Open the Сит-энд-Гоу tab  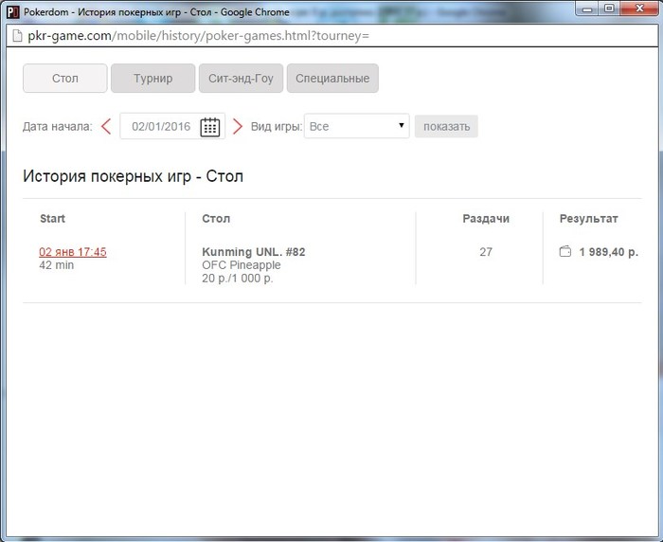point(241,79)
